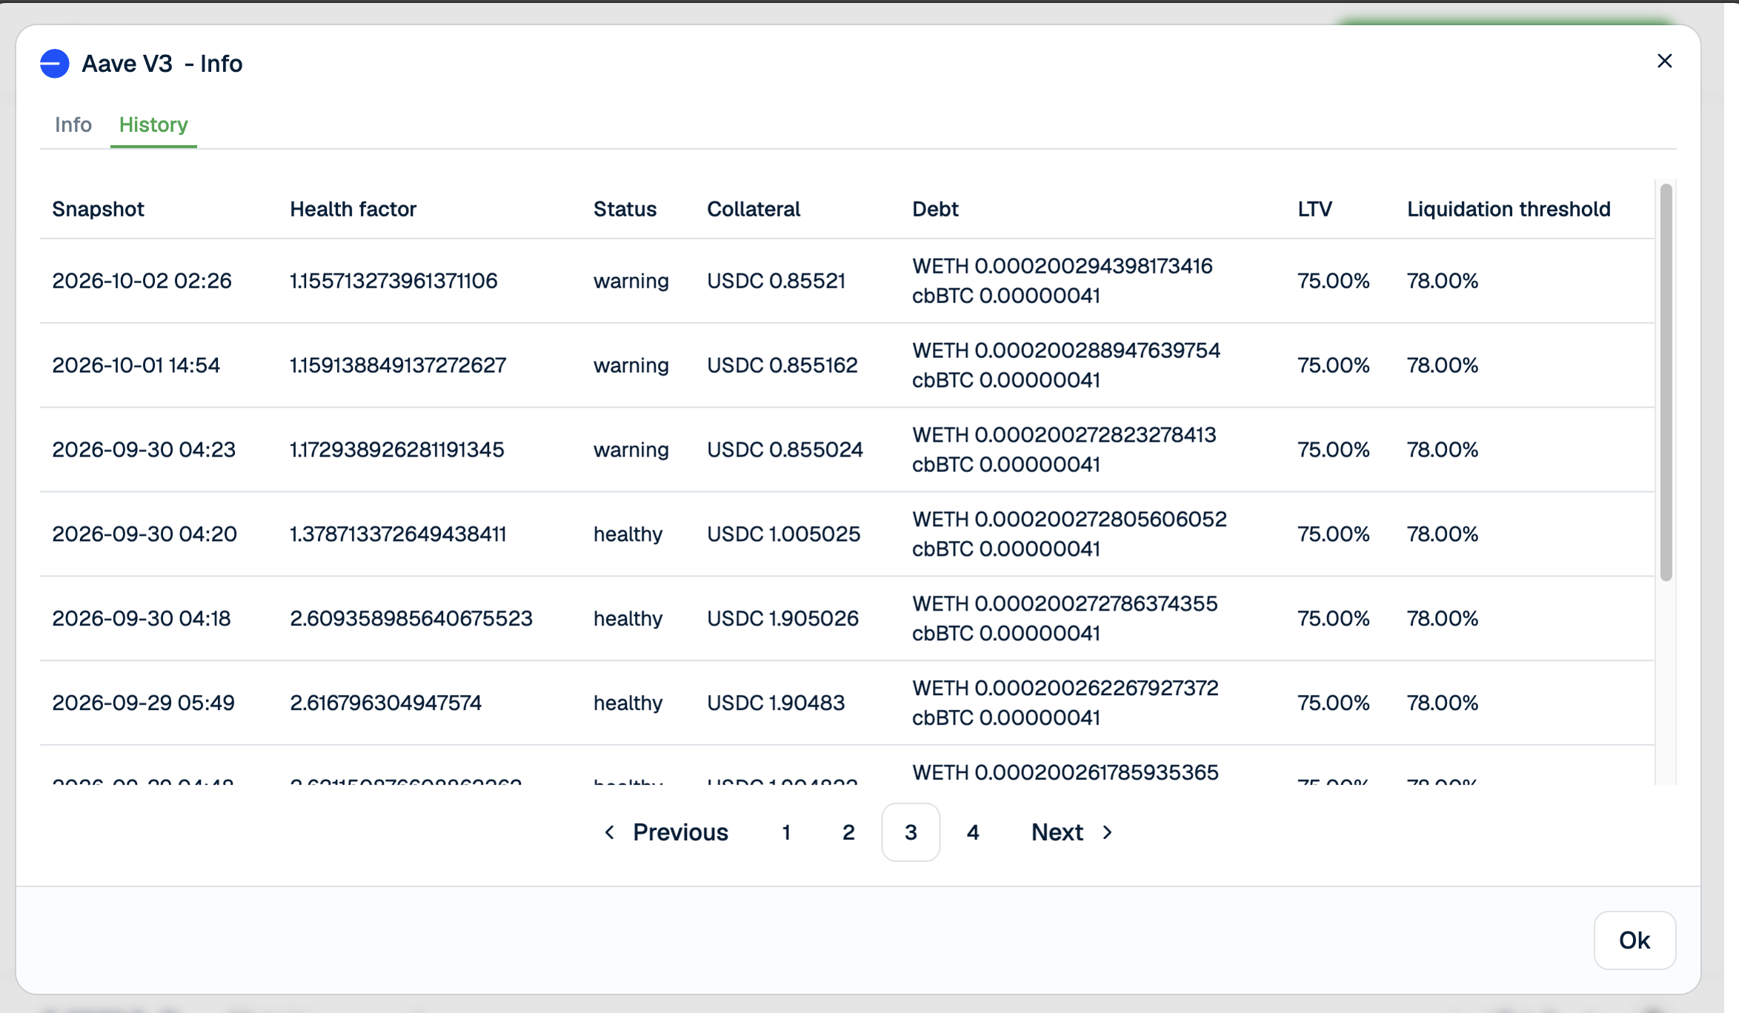The width and height of the screenshot is (1739, 1013).
Task: Click the history table vertical scrollbar
Action: pos(1666,382)
